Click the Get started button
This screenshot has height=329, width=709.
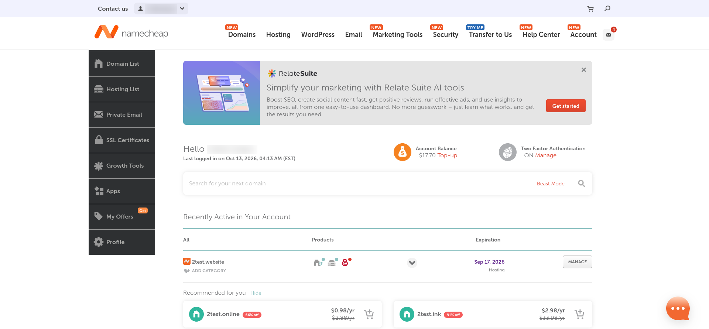566,106
